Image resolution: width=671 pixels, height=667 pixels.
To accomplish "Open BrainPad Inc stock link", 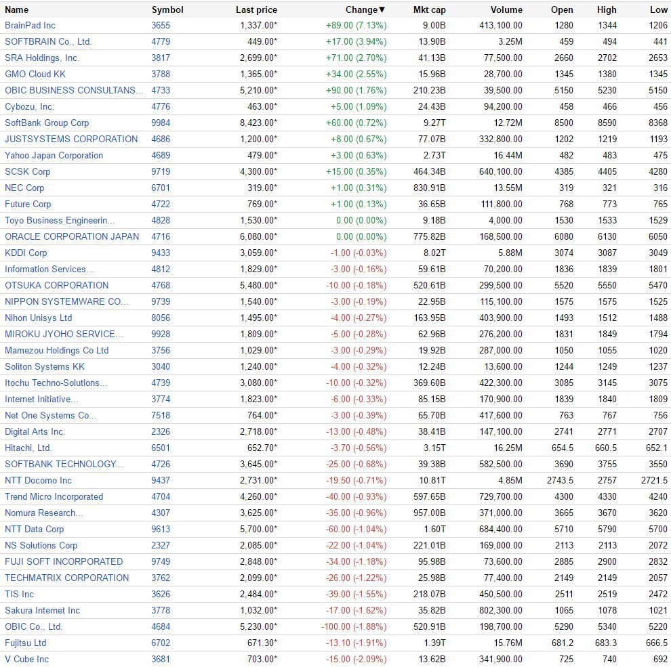I will click(30, 25).
